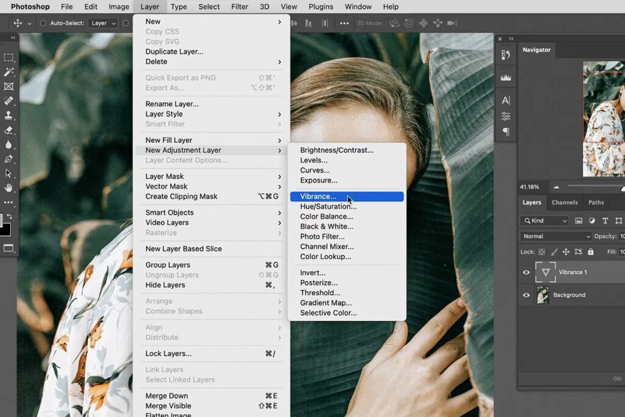Pick the Clone Stamp tool

click(9, 115)
